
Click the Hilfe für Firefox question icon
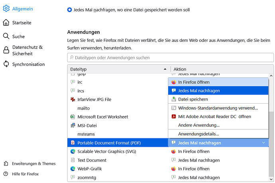coord(6,174)
